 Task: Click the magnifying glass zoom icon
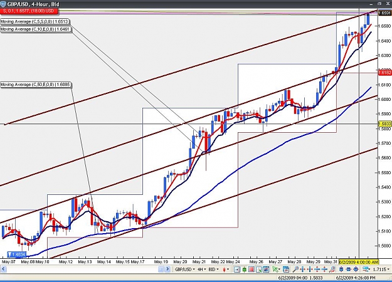point(295,269)
